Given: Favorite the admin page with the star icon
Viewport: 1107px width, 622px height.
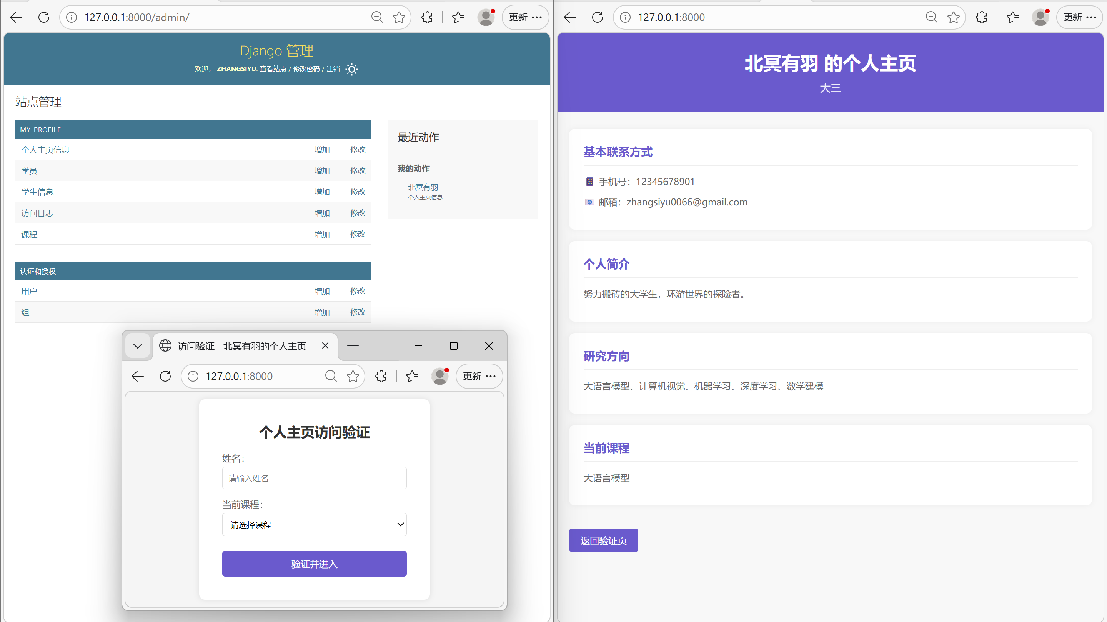Looking at the screenshot, I should click(399, 17).
